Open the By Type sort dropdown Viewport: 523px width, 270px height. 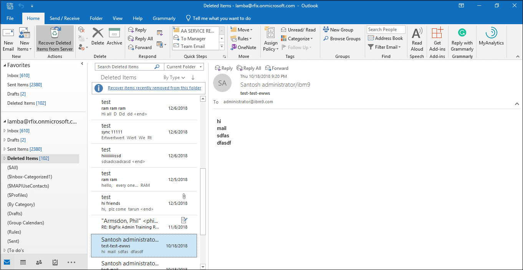point(174,77)
